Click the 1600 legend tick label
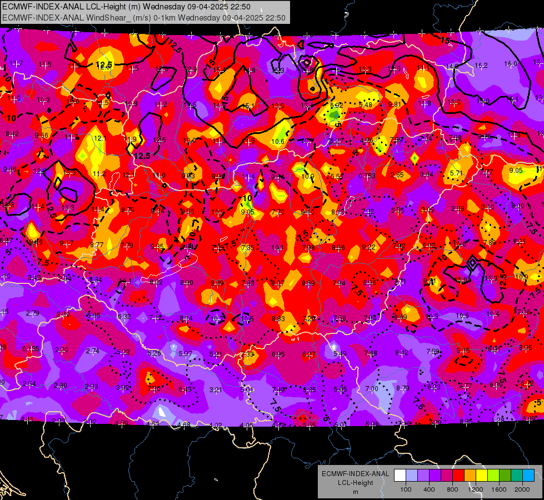The image size is (544, 500). coord(499,489)
